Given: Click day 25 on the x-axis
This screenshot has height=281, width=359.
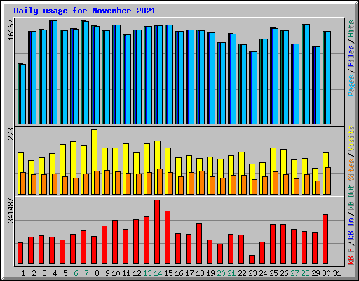Looking at the screenshot, I should (273, 273).
